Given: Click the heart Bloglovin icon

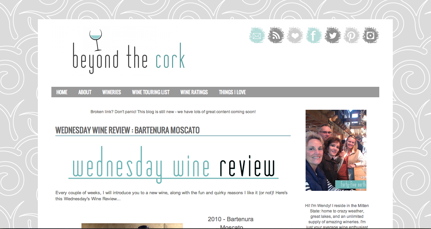Looking at the screenshot, I should pos(295,35).
